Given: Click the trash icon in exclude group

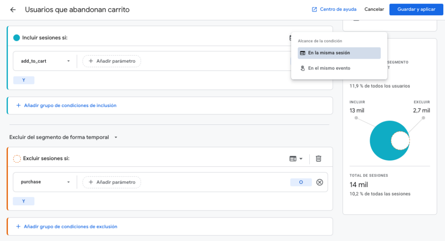Looking at the screenshot, I should [318, 159].
